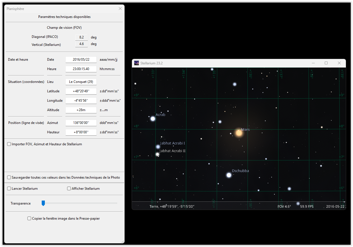Maximize the Stellarium window
The height and width of the screenshot is (247, 353).
[x=326, y=63]
